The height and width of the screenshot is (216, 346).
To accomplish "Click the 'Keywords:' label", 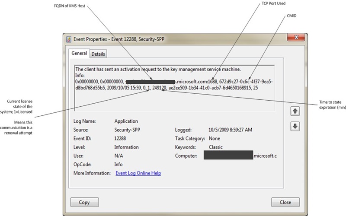I will point(186,147).
